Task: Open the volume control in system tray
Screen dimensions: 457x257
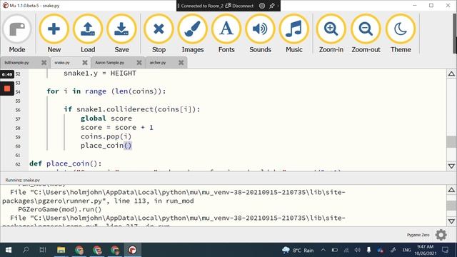Action: (358, 250)
